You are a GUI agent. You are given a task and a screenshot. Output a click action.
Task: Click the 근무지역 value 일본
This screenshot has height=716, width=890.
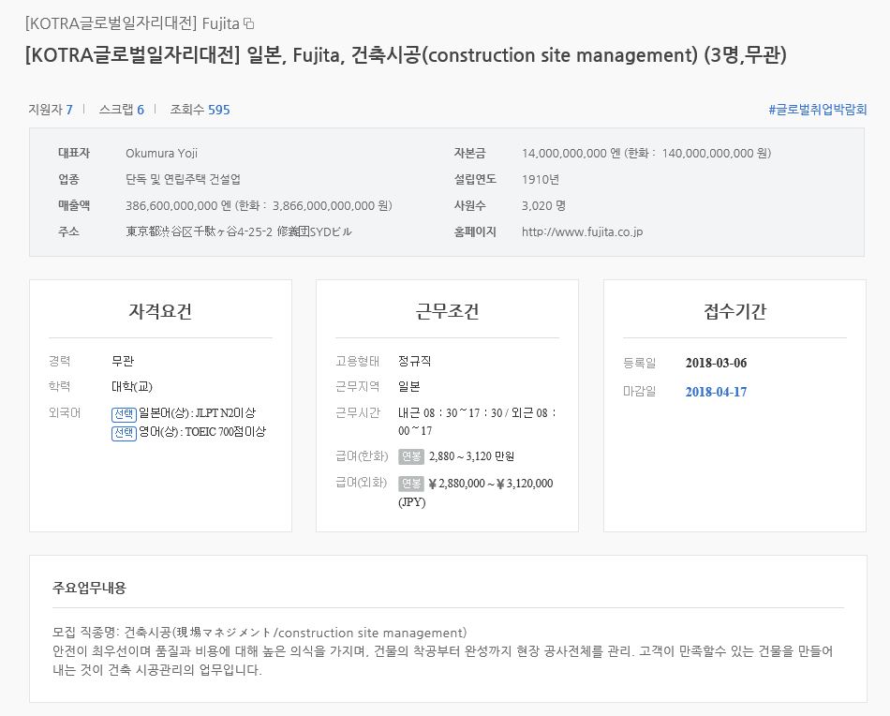click(x=408, y=387)
